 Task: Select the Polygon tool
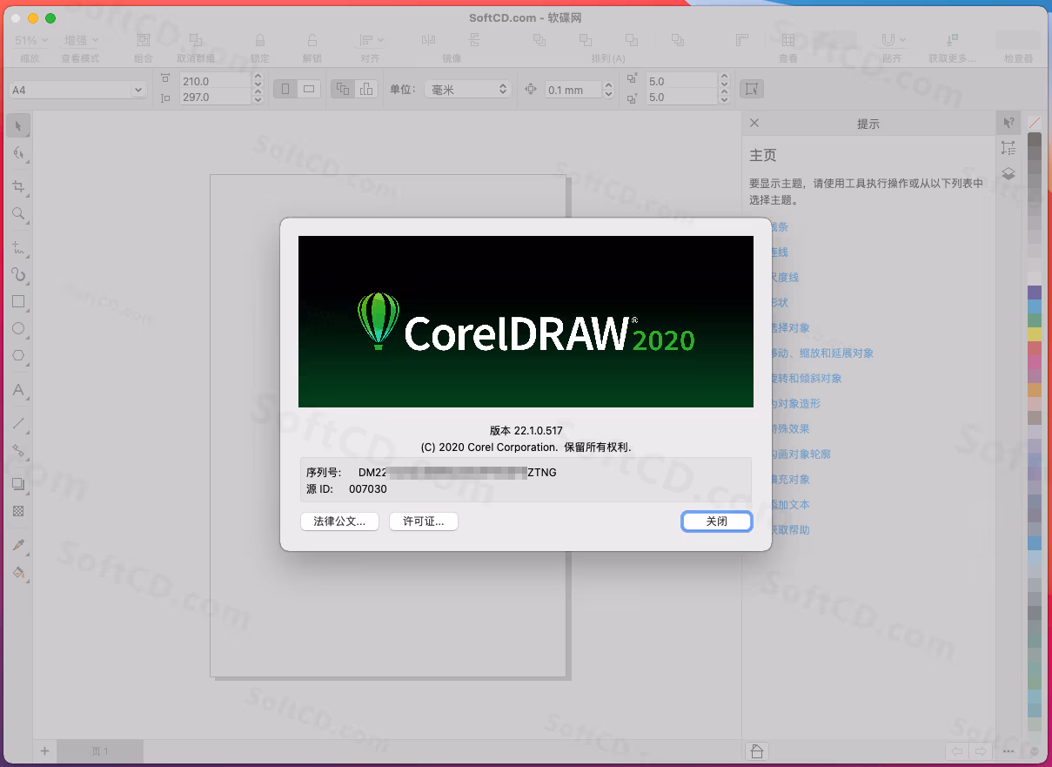coord(18,355)
